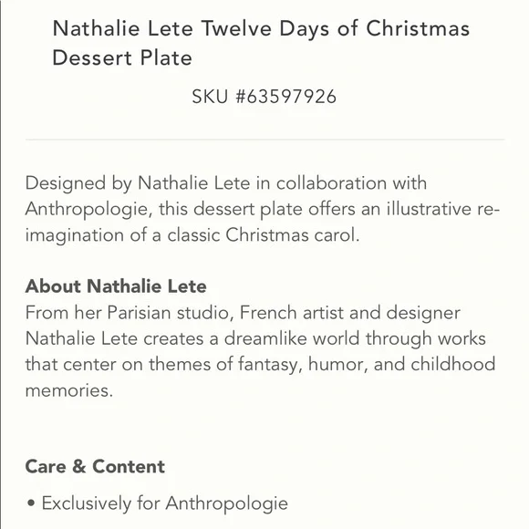Expand the "Care & Content" section heading
The image size is (529, 529).
[95, 467]
